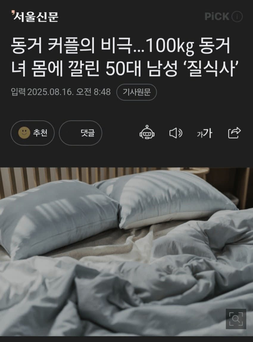Open the 댓글 comments button
The image size is (253, 342).
[80, 133]
